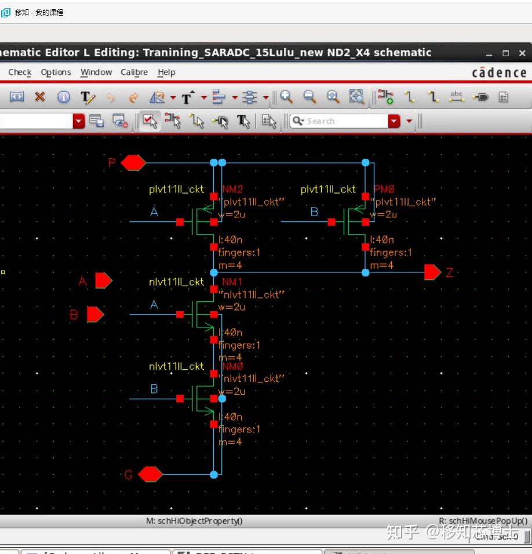Select the NM2 instance name label

(x=232, y=189)
